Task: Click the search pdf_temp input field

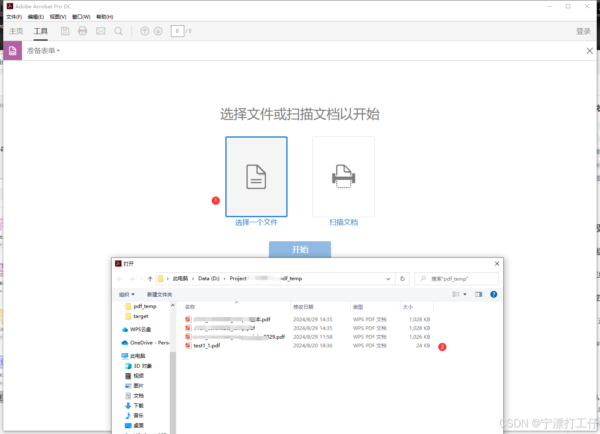Action: point(456,279)
